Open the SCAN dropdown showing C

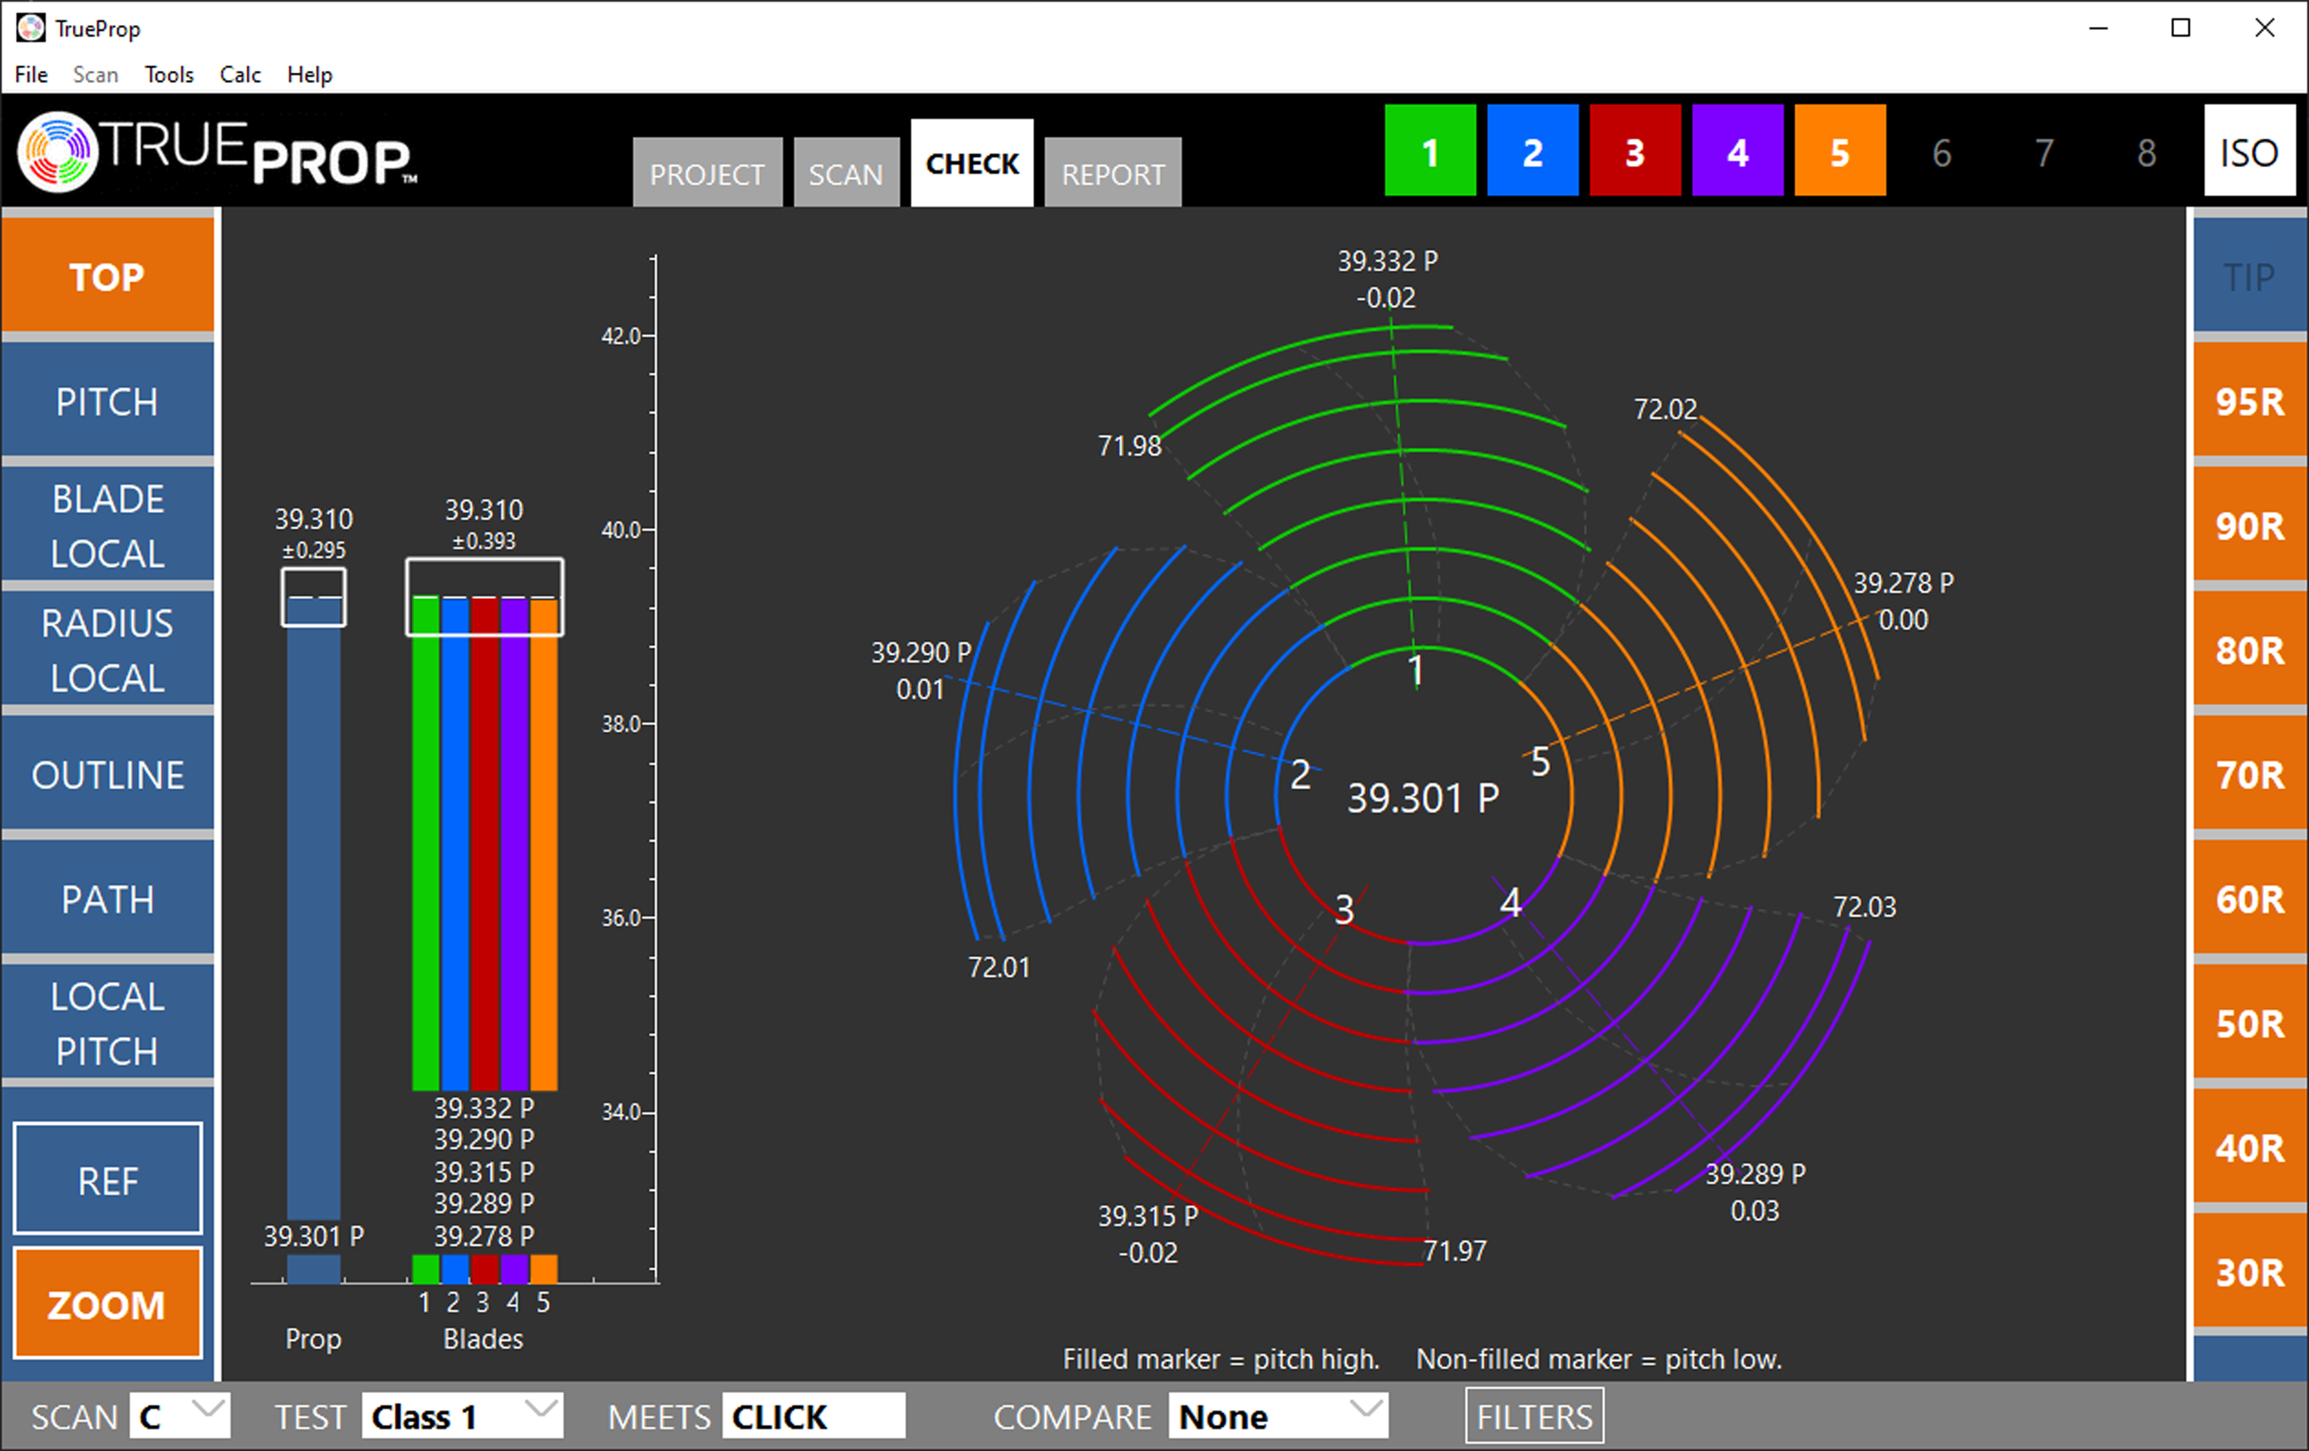tap(180, 1415)
